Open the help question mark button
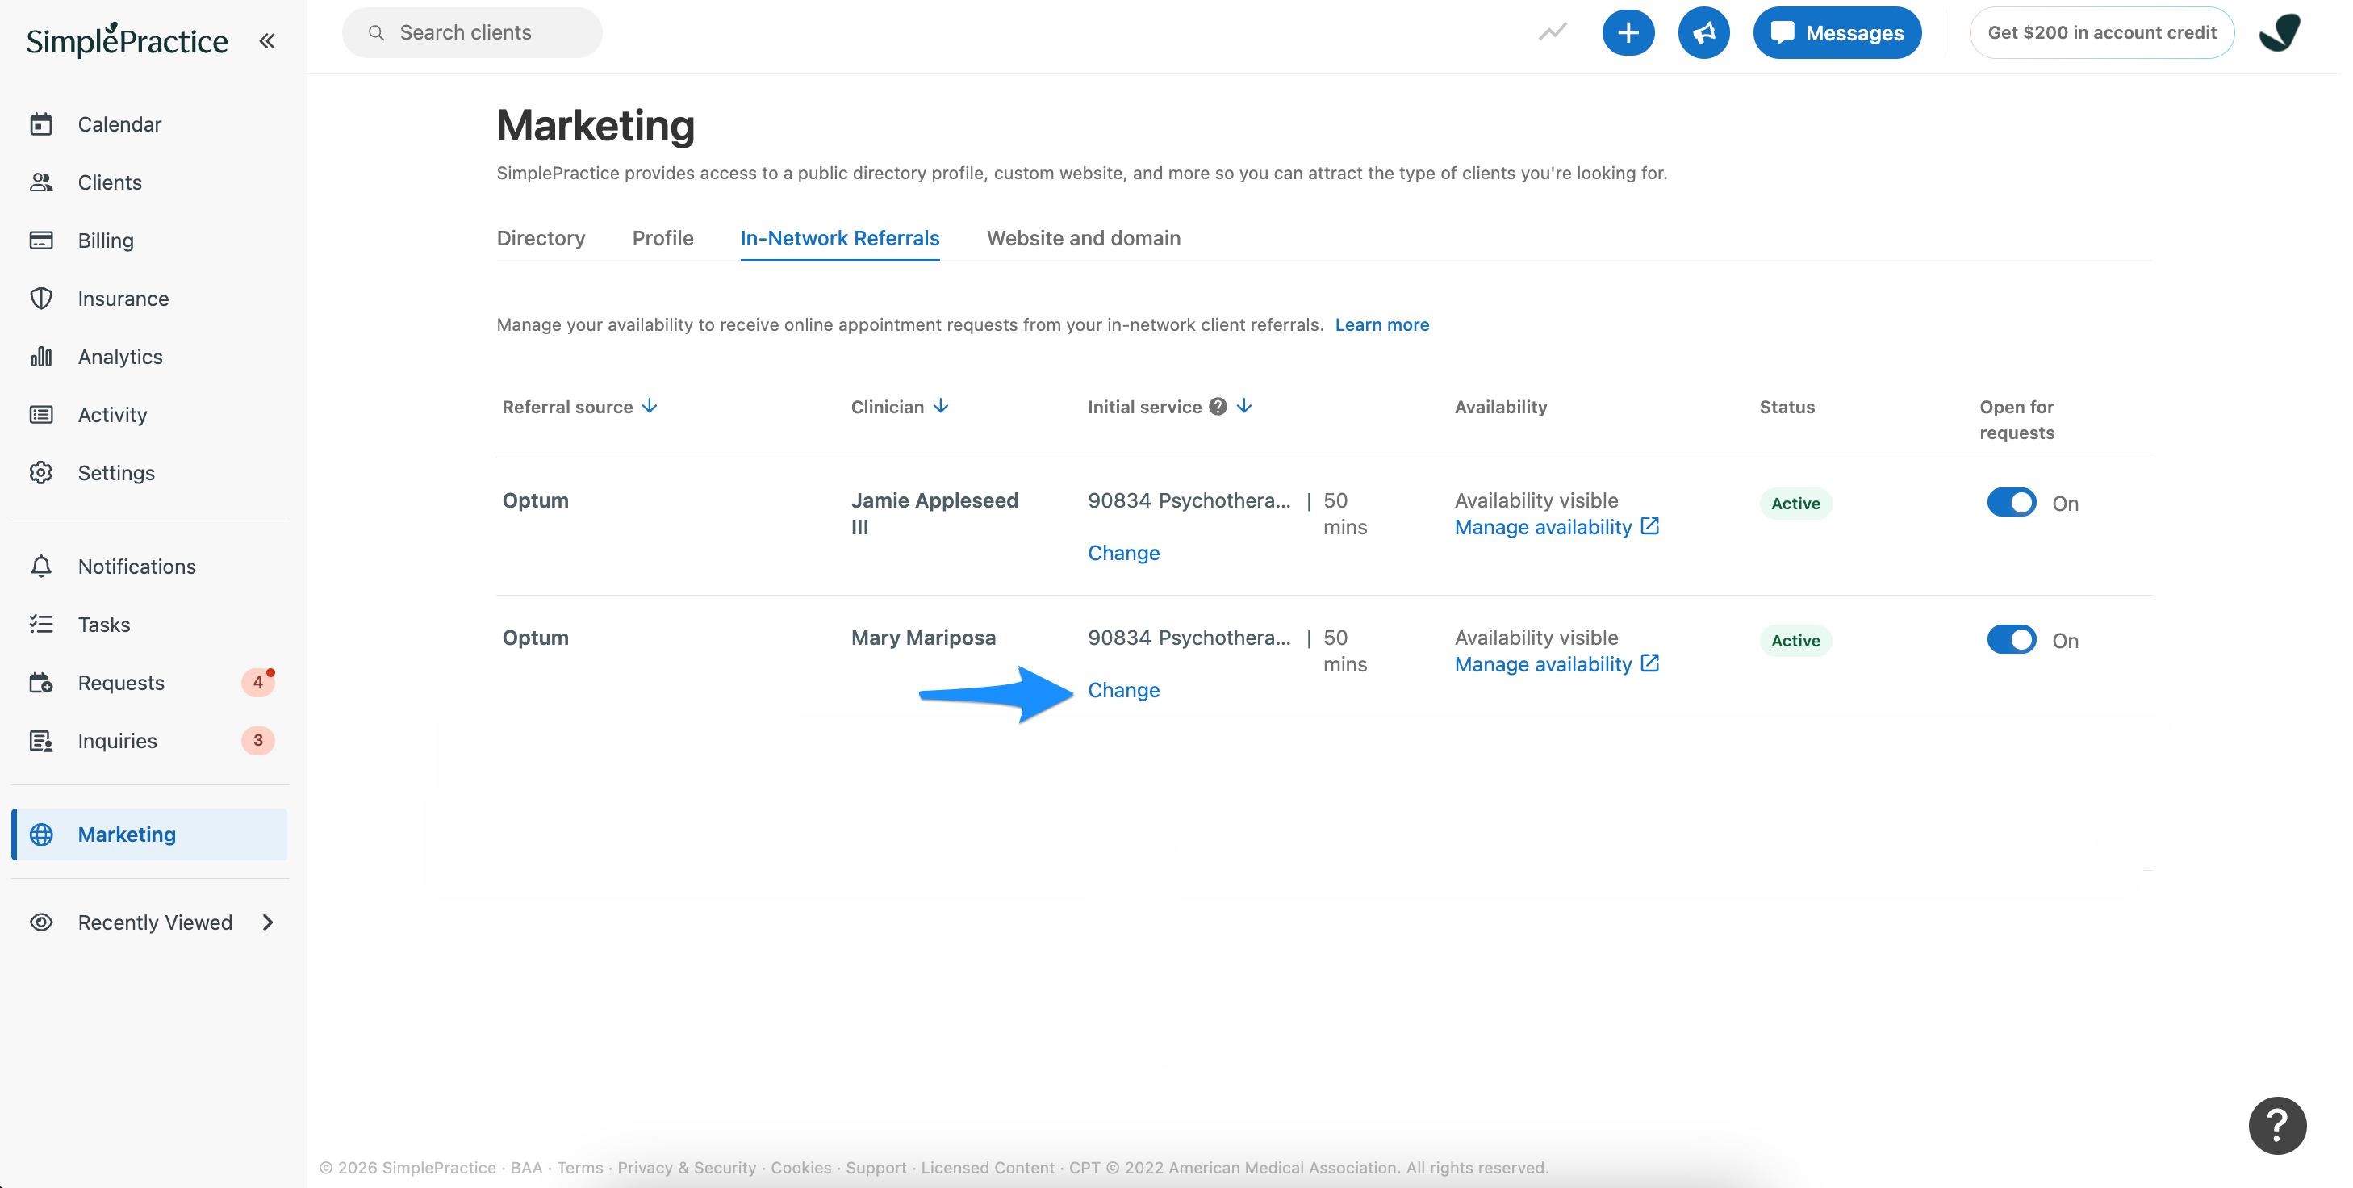 pos(2277,1126)
